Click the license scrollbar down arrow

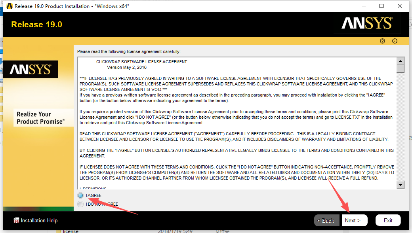click(x=400, y=185)
